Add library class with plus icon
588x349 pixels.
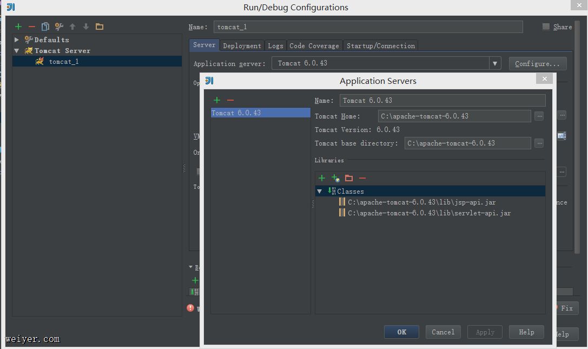point(322,178)
